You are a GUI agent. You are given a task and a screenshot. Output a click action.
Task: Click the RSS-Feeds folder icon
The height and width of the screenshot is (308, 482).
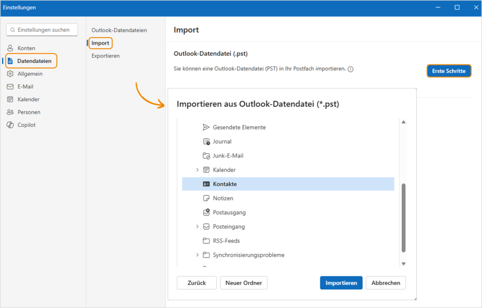click(x=206, y=240)
